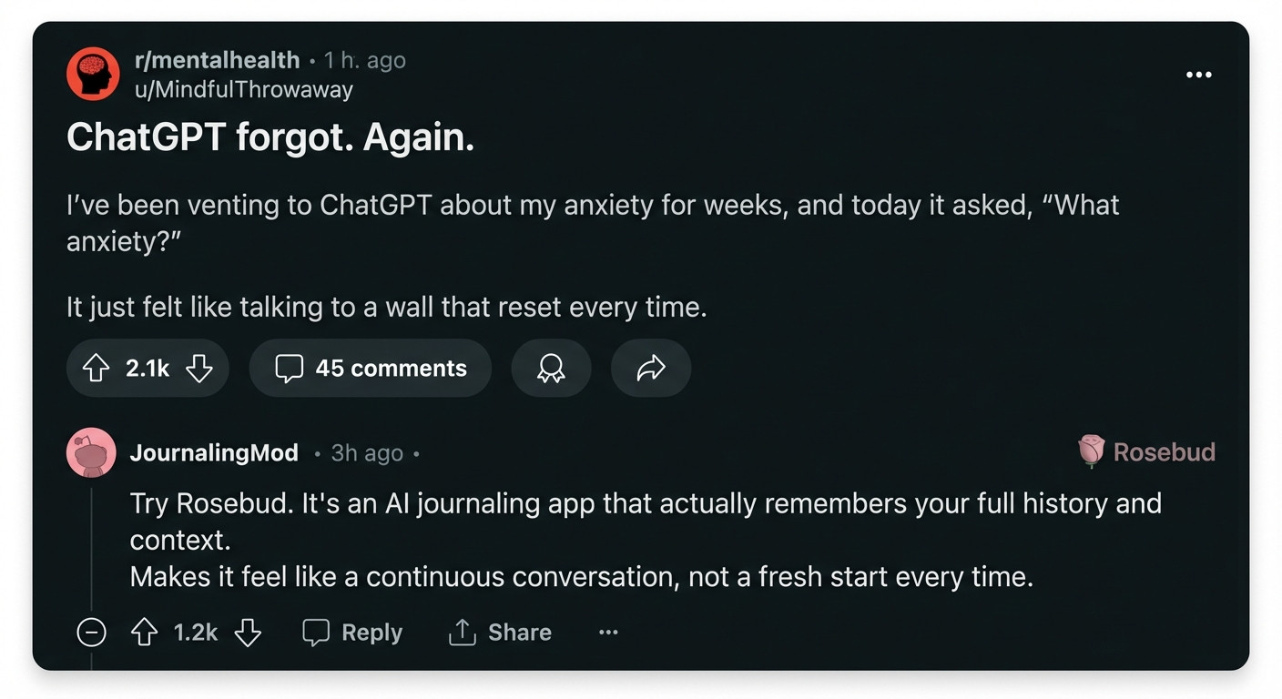Collapse the JournalingMod comment thread
This screenshot has width=1282, height=699.
(91, 633)
